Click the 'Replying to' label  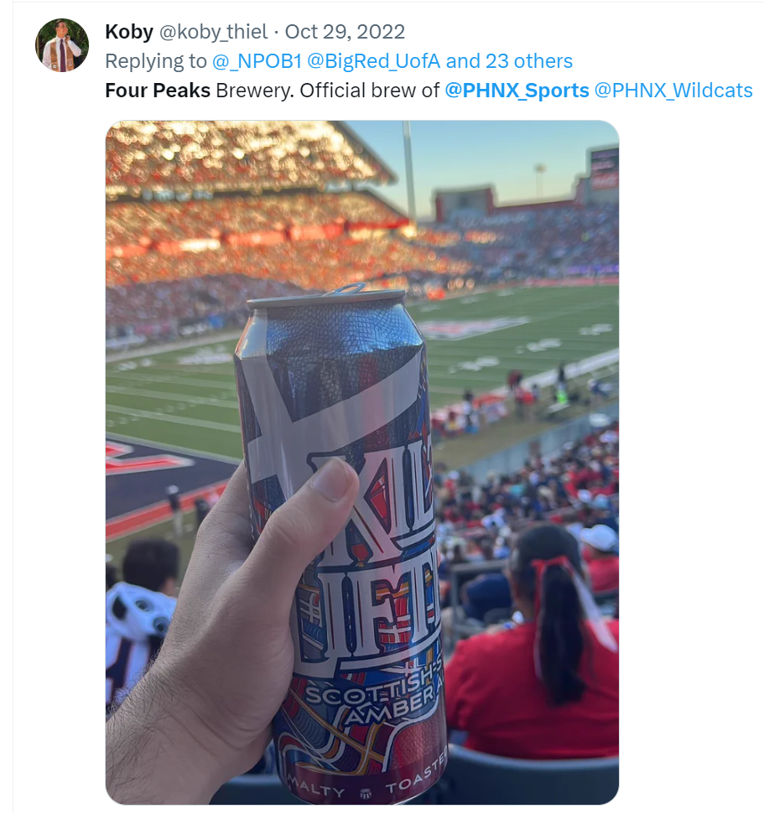click(156, 61)
